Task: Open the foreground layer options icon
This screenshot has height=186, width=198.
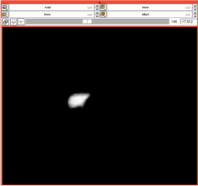Action: [x=103, y=7]
